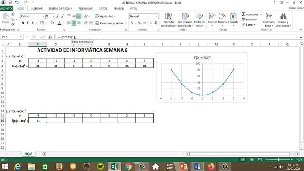The height and width of the screenshot is (171, 304).
Task: Toggle bold N formatting
Action: pyautogui.click(x=23, y=23)
